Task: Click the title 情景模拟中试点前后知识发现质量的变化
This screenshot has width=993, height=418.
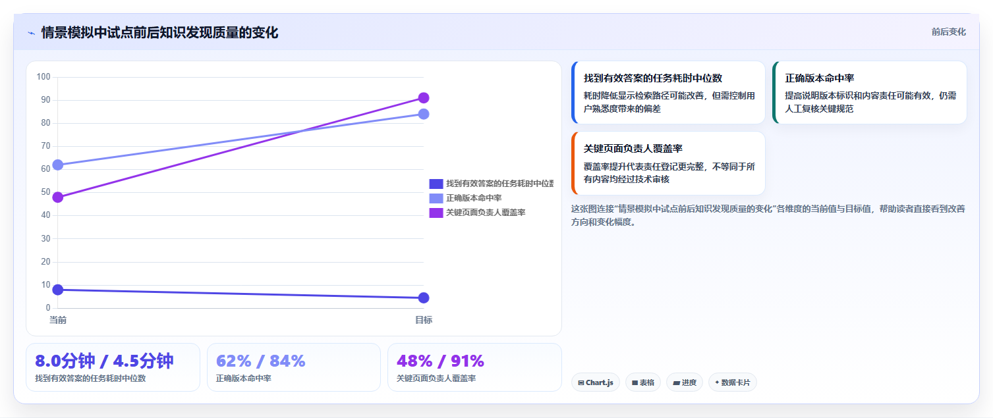Action: click(159, 32)
